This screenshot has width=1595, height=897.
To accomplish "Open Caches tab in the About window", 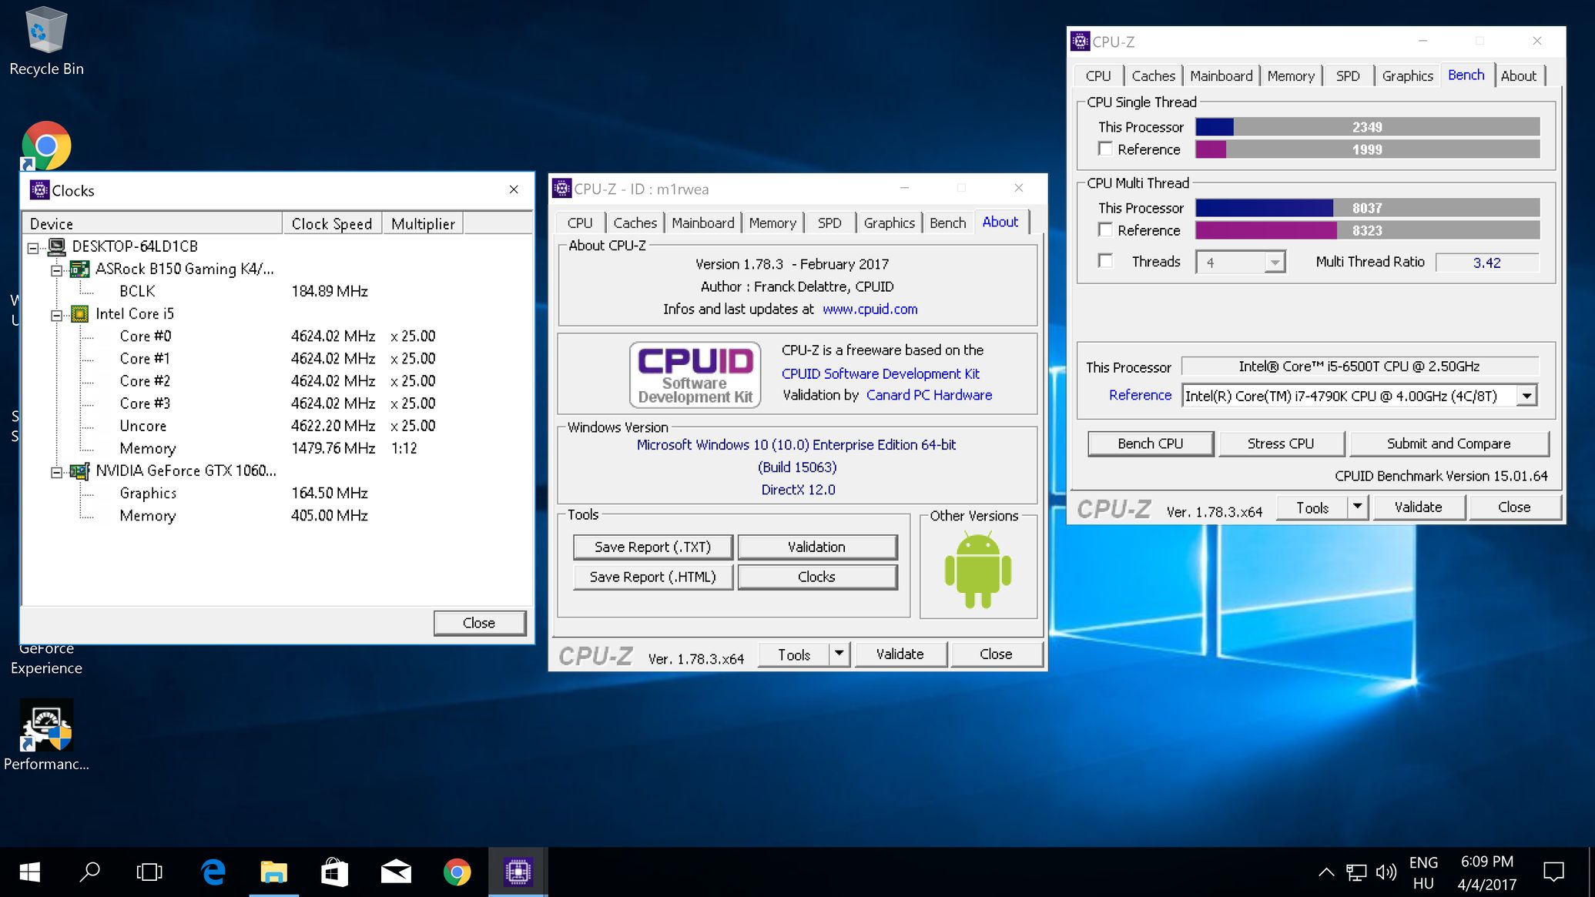I will tap(635, 223).
